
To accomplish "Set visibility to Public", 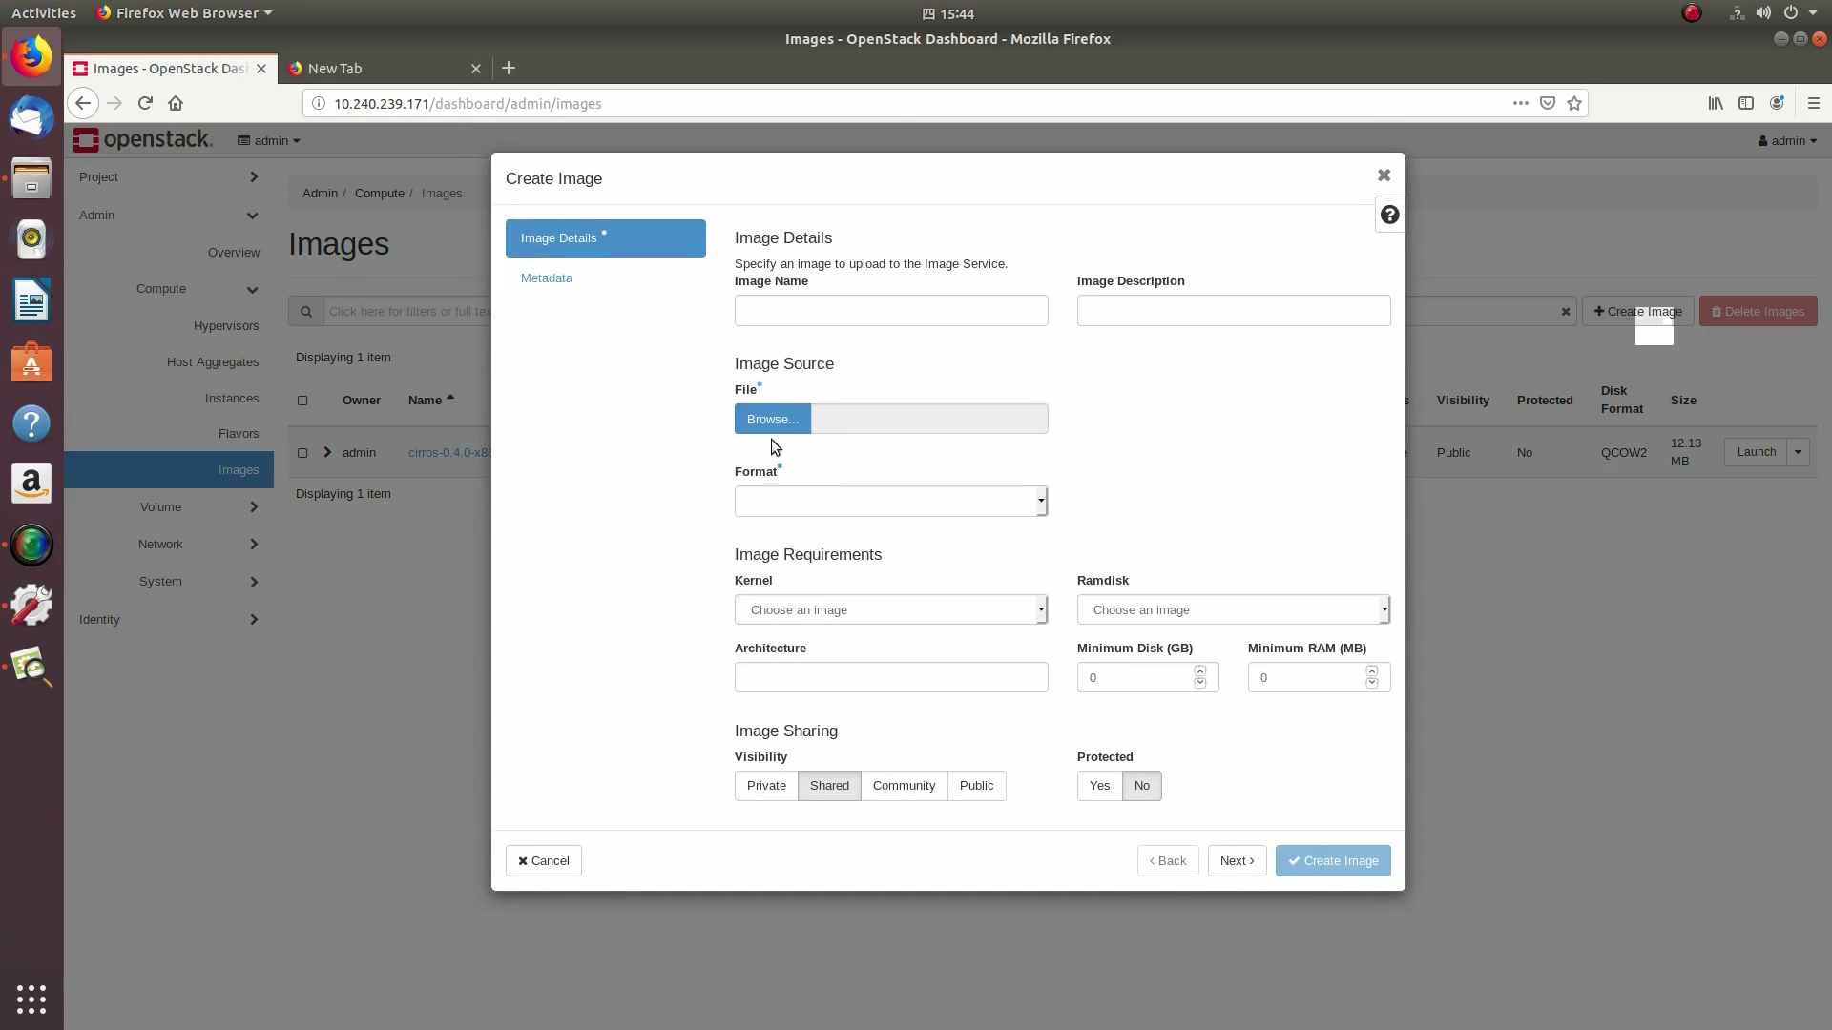I will coord(976,786).
